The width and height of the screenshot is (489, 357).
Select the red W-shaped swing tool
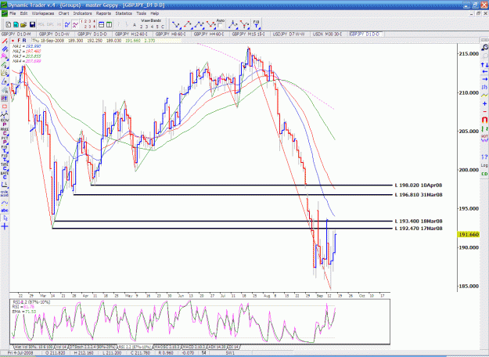[210, 24]
